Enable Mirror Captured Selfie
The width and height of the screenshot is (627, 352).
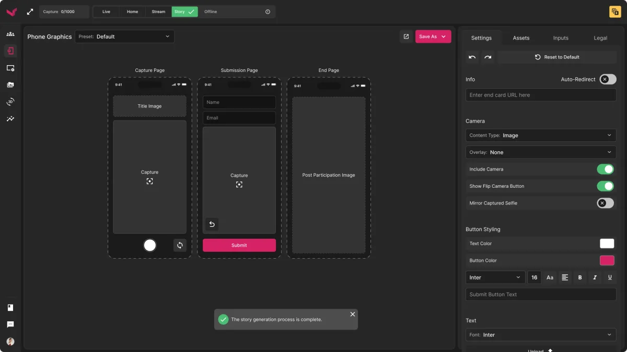pos(606,203)
